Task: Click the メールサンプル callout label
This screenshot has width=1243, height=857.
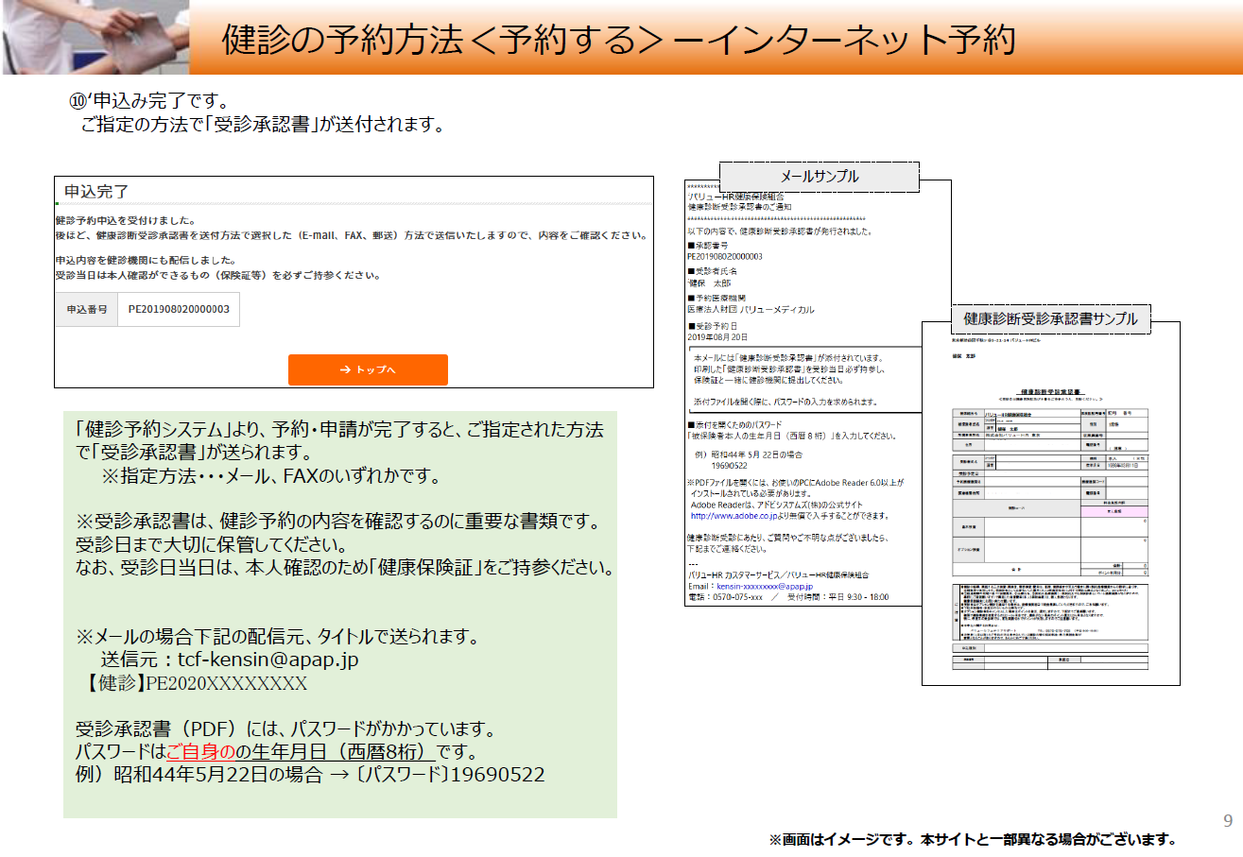Action: (819, 177)
